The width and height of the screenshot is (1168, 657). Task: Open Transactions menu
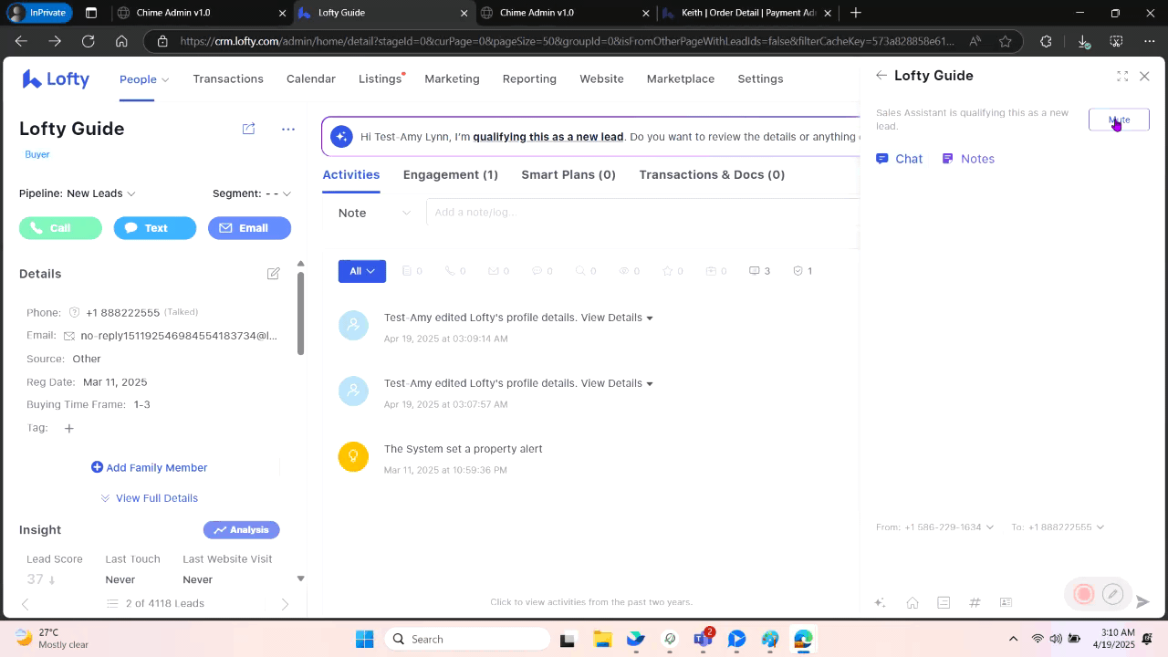(x=228, y=79)
